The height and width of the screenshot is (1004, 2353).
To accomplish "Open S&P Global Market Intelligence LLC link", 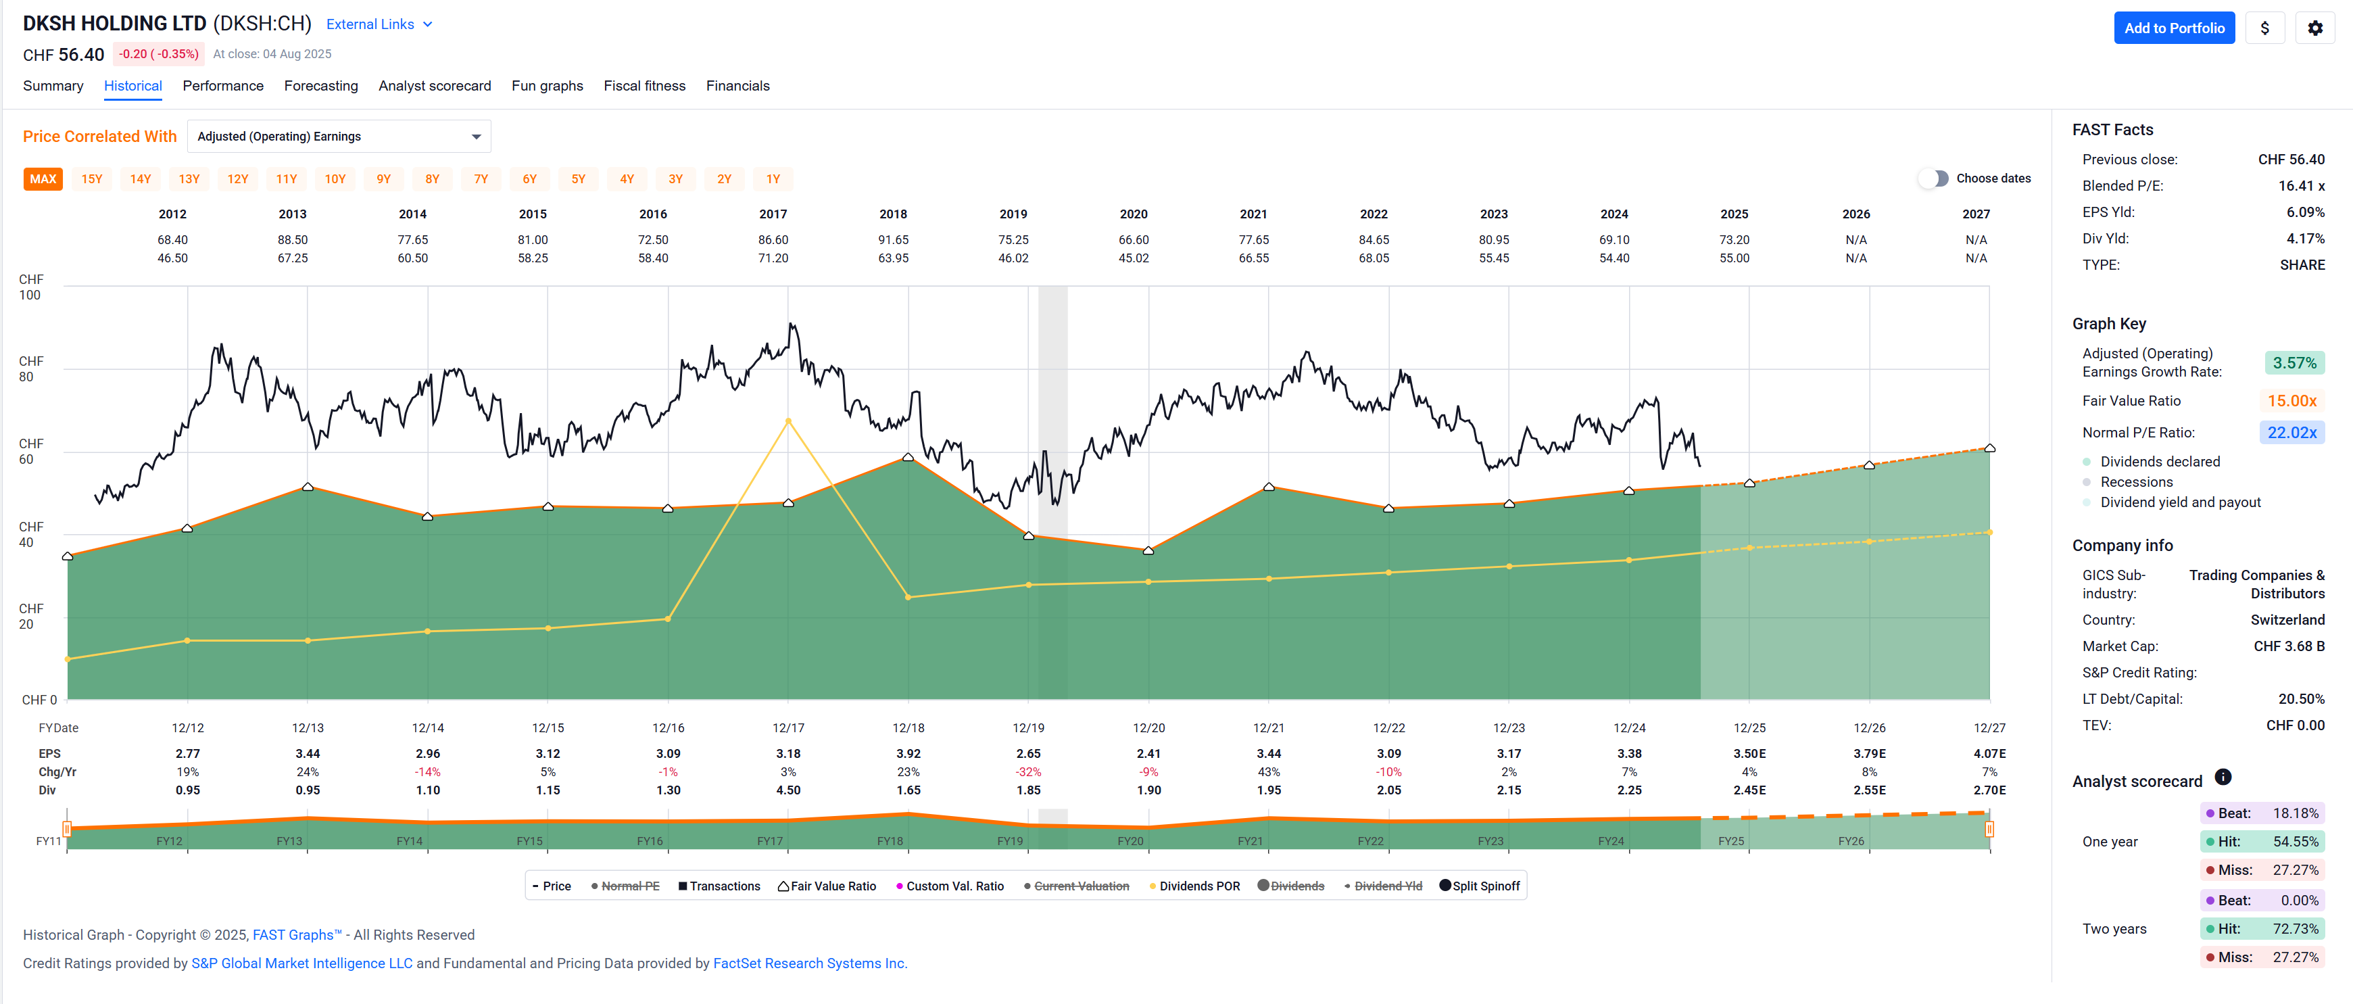I will click(x=302, y=963).
